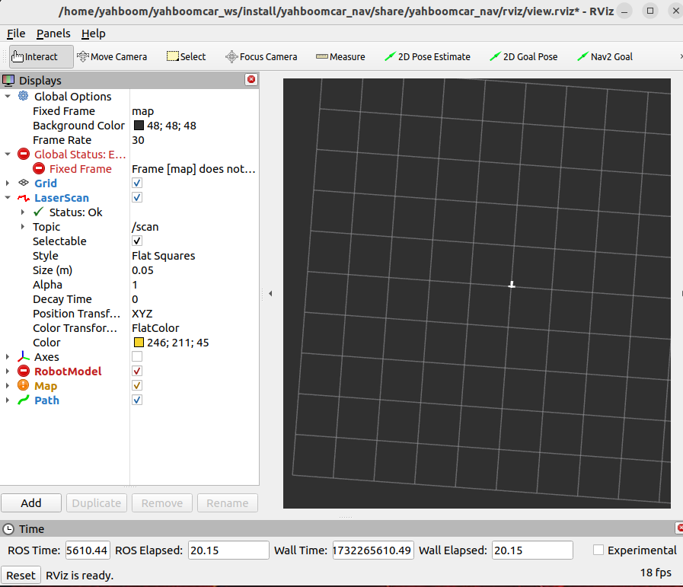Expand the Map display item
The height and width of the screenshot is (587, 683).
pos(8,386)
